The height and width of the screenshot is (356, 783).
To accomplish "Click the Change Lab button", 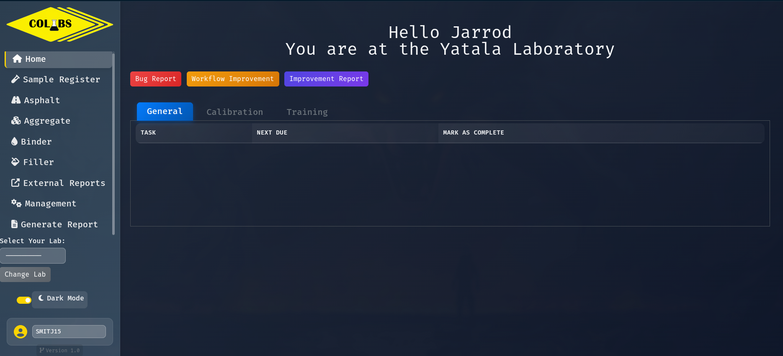I will point(25,275).
